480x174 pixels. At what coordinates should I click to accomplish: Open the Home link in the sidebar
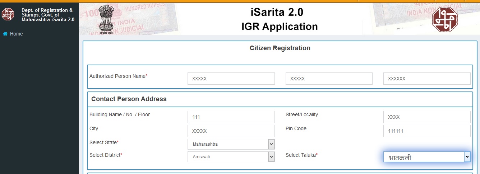pyautogui.click(x=16, y=34)
